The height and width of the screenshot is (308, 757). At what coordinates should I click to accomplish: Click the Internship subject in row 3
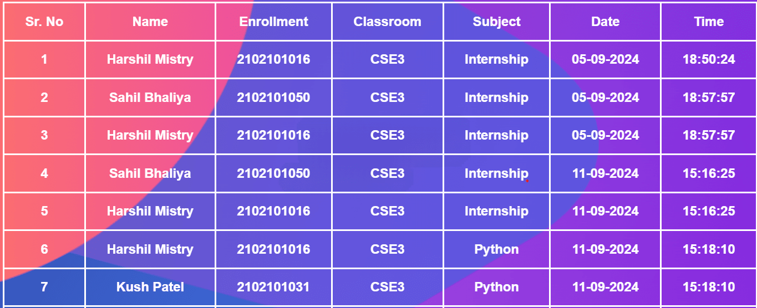(x=496, y=135)
